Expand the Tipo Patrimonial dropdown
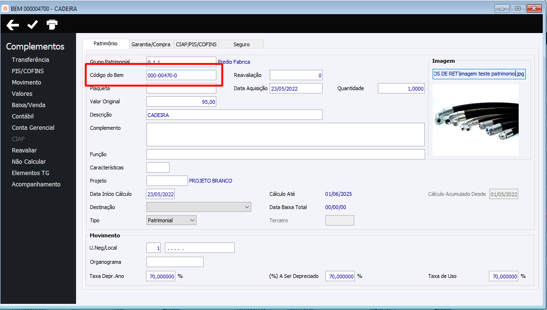Screen dimensions: 547x310 [171, 220]
